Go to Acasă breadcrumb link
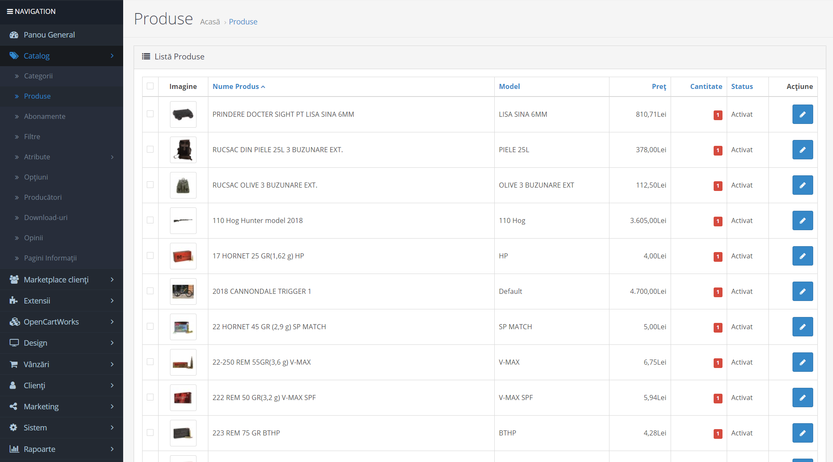This screenshot has width=833, height=462. [210, 21]
